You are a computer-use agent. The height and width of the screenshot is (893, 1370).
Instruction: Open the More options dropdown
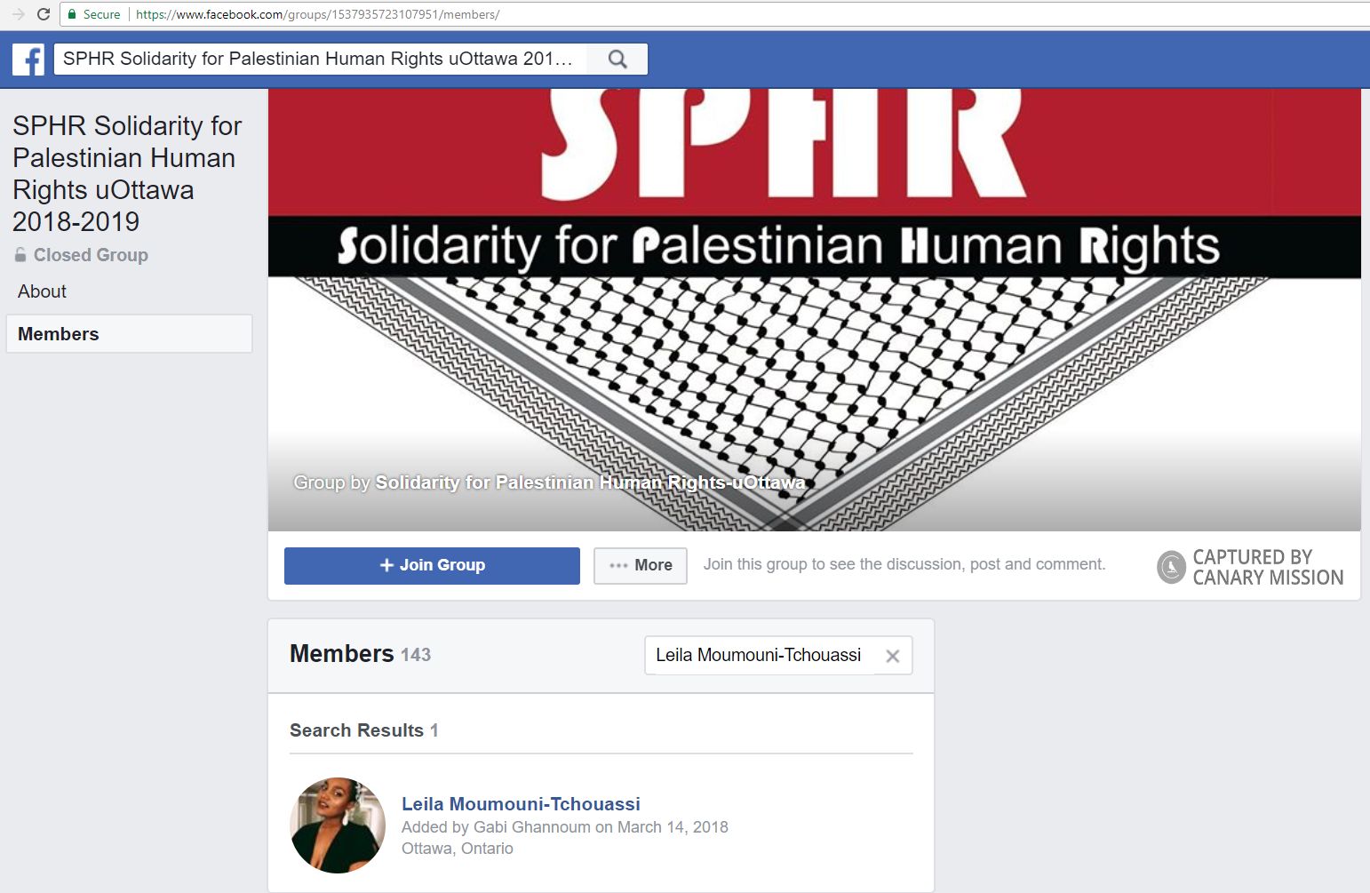point(641,566)
